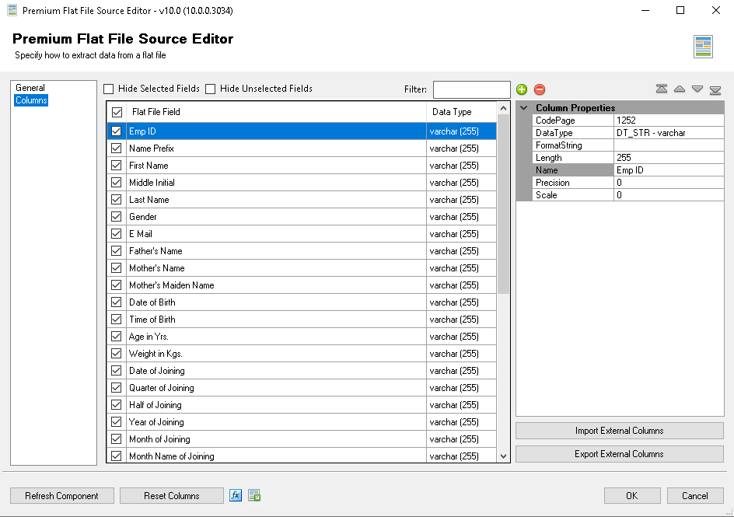The height and width of the screenshot is (517, 734).
Task: Click the Cancel button
Action: (695, 495)
